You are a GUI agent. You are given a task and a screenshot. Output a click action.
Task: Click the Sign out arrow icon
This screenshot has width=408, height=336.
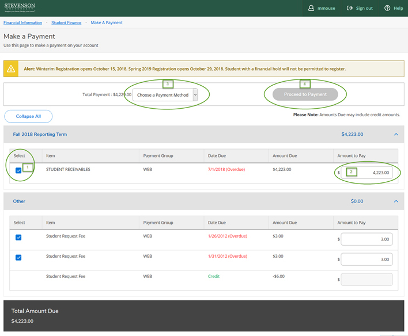coord(350,8)
